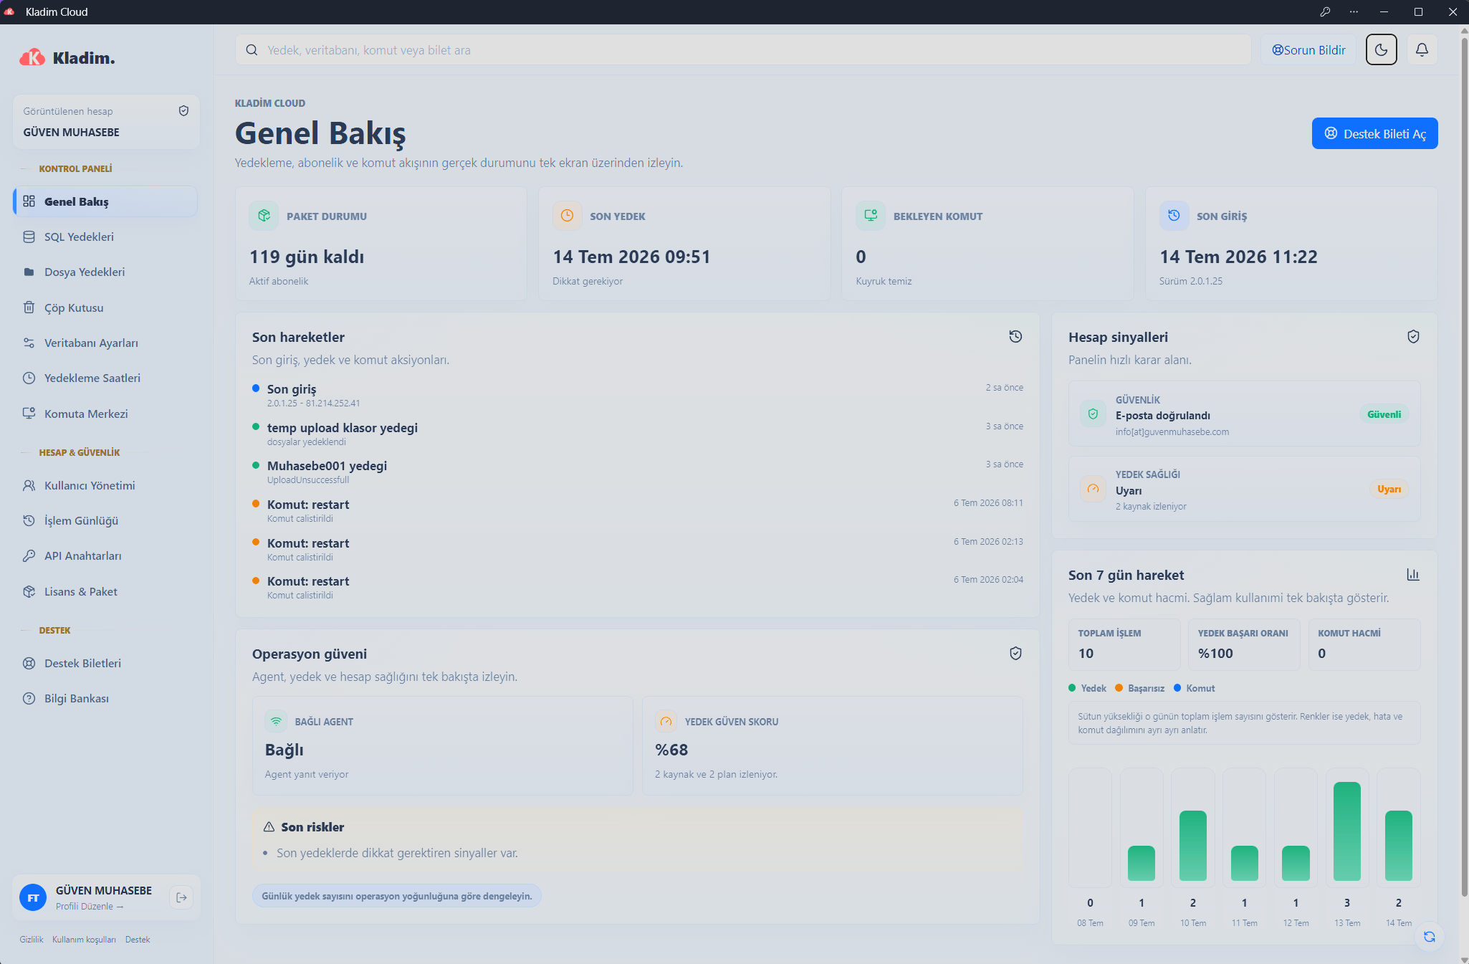The width and height of the screenshot is (1469, 964).
Task: Open Dosya Yedekleri from the sidebar
Action: click(105, 272)
